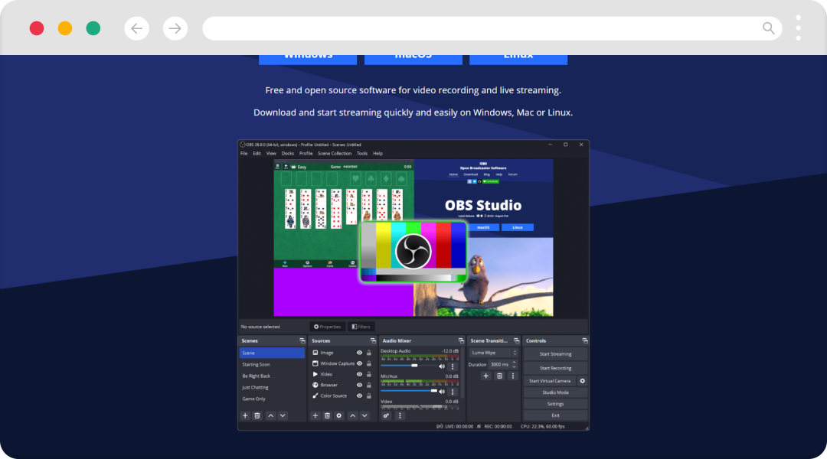The image size is (827, 459).
Task: Remove the transition using the trash icon
Action: tap(499, 376)
